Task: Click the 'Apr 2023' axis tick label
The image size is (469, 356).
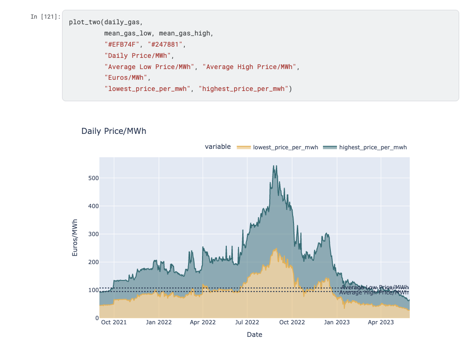Action: [x=381, y=322]
